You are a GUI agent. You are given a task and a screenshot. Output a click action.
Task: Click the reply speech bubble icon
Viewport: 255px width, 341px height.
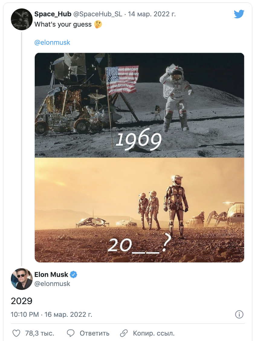(x=71, y=333)
